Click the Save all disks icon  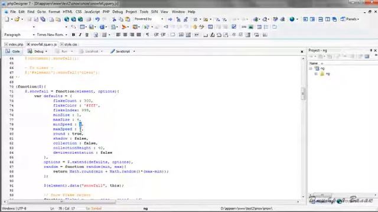click(43, 19)
